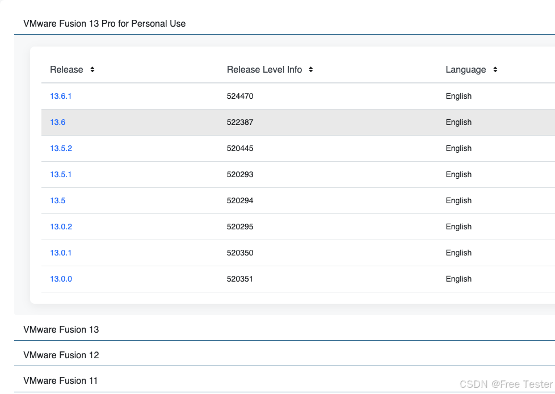Sort by Language column arrows
The image size is (555, 394).
coord(495,69)
